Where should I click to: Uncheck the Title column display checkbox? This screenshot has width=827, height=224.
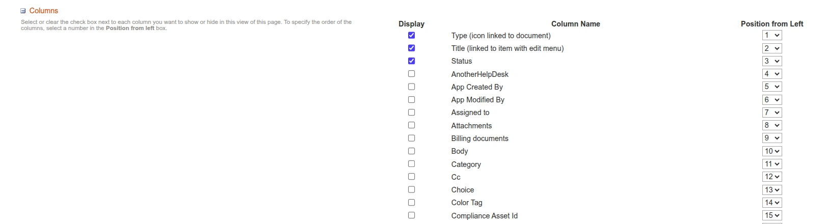411,48
